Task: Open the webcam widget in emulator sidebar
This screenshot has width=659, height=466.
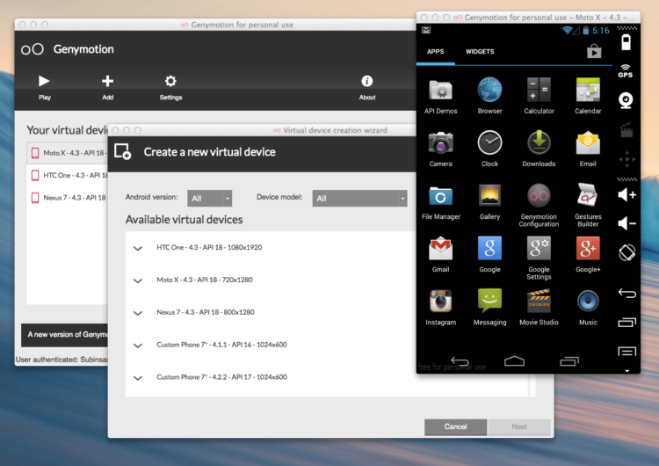Action: [x=626, y=100]
